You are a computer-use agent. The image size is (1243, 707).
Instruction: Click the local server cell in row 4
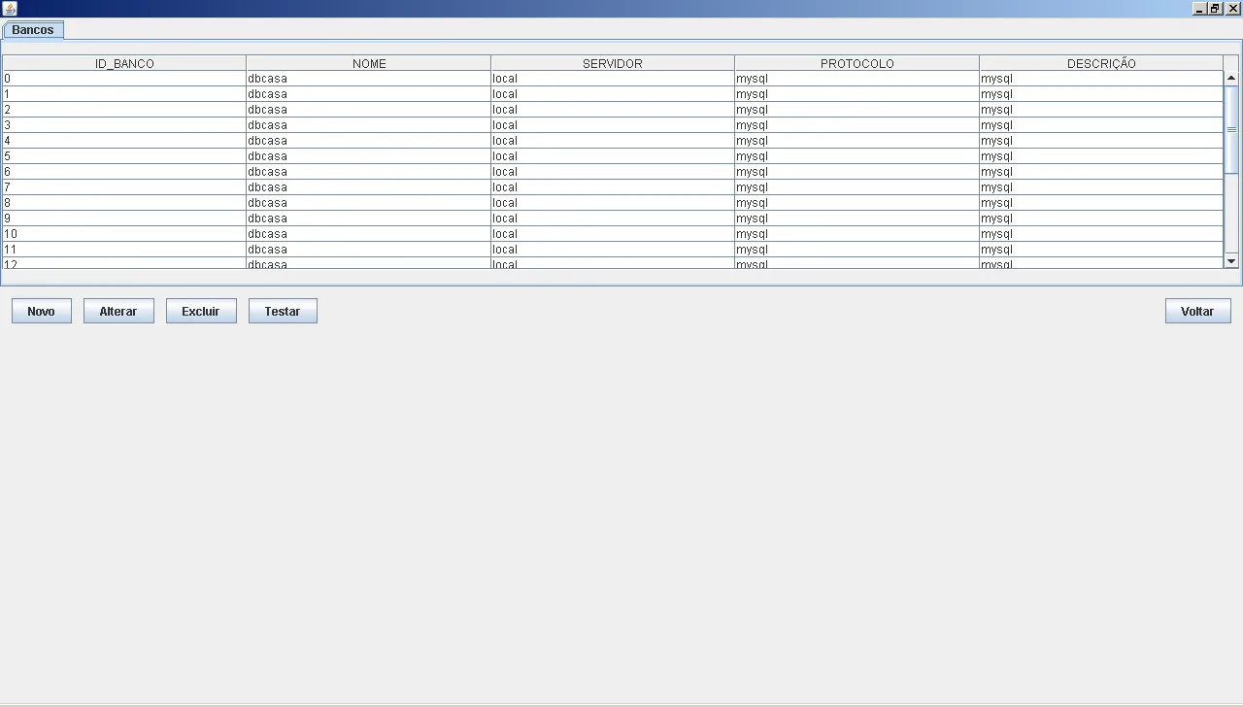click(x=613, y=141)
